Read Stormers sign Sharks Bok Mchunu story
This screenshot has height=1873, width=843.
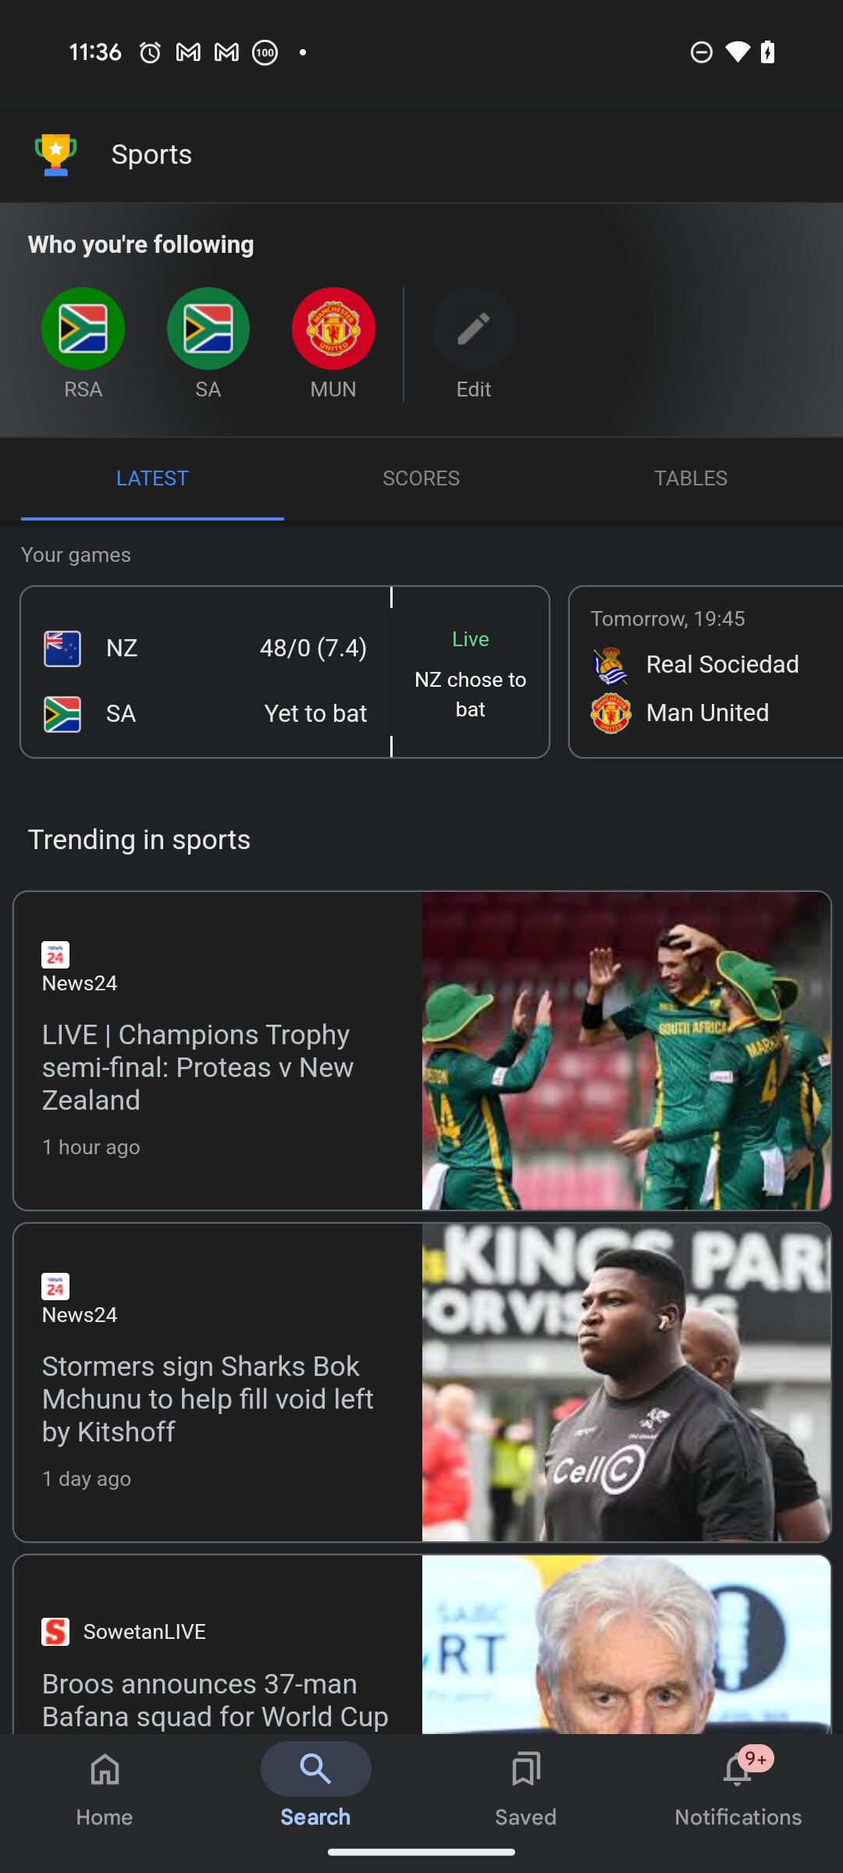coord(208,1399)
